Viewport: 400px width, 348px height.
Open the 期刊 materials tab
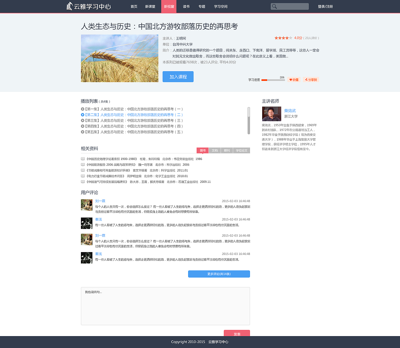(227, 150)
